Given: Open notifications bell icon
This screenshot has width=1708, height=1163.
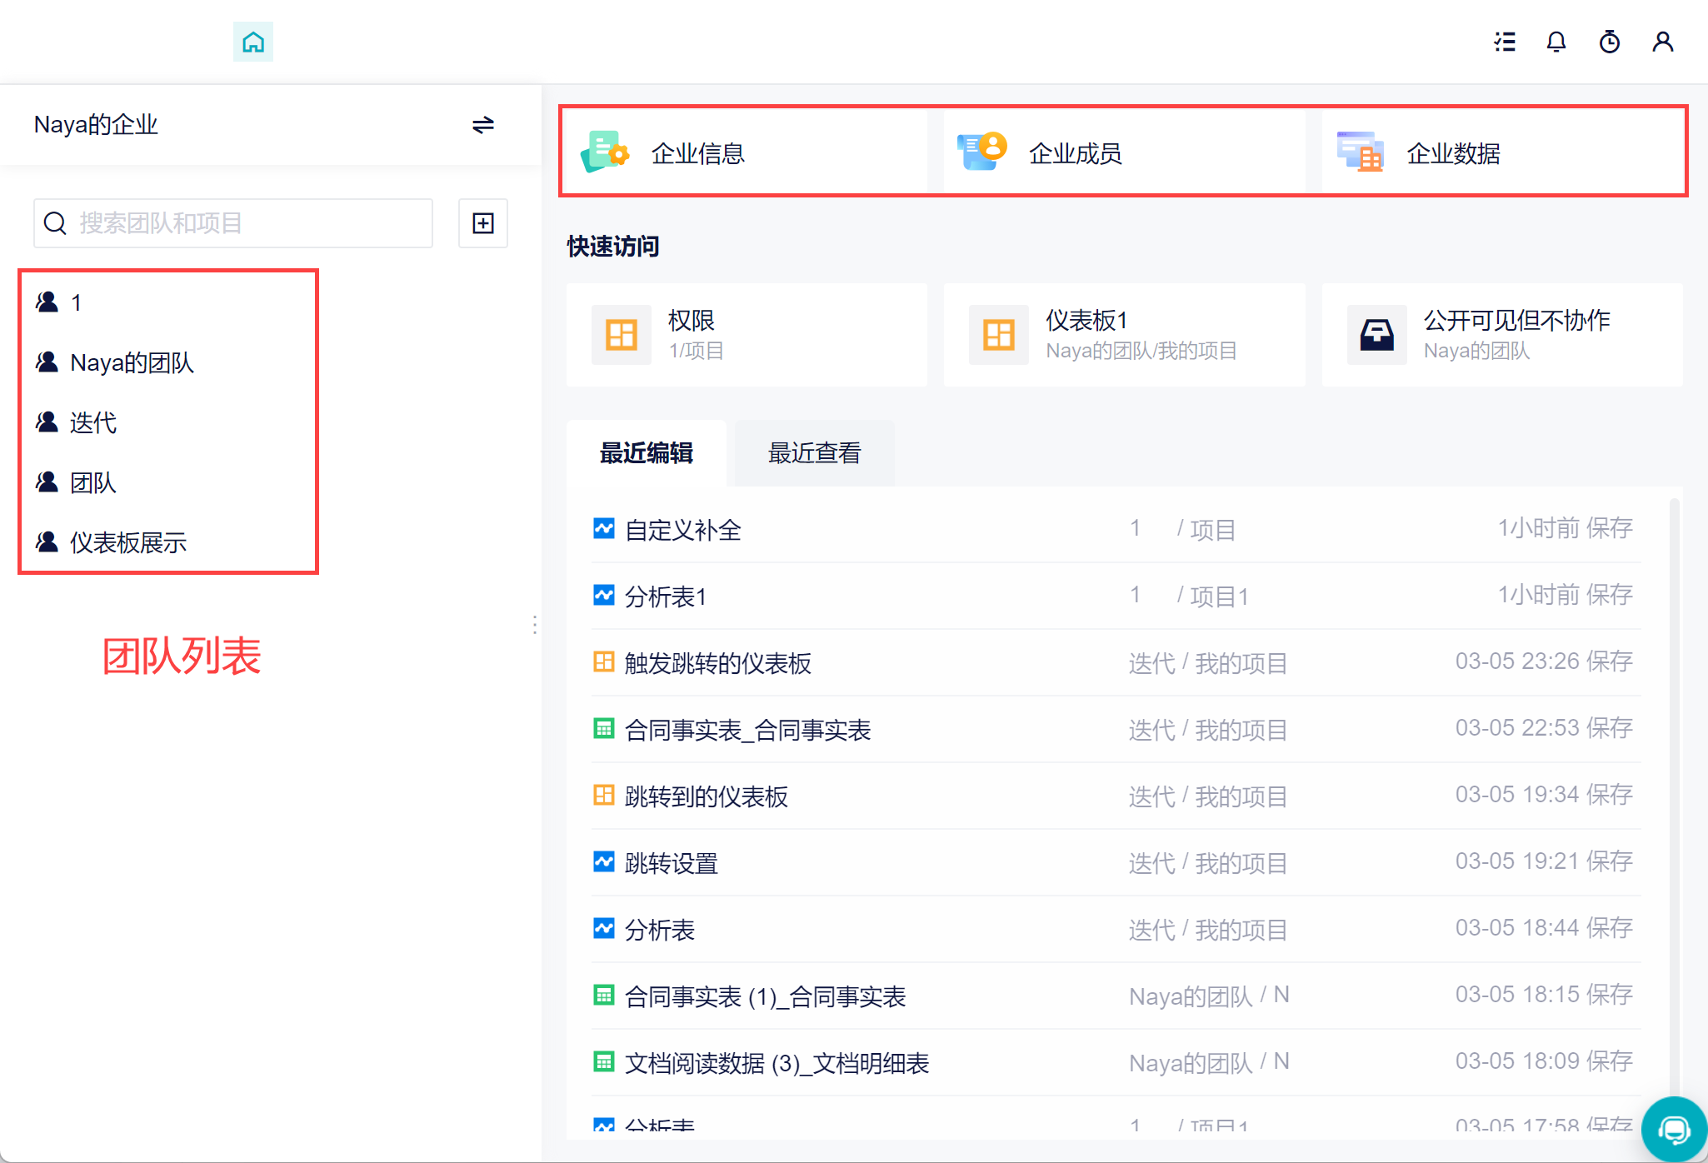Looking at the screenshot, I should pyautogui.click(x=1556, y=42).
